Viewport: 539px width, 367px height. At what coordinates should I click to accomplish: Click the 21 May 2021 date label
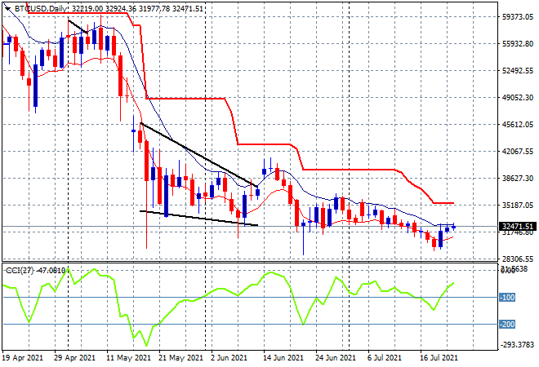click(180, 358)
